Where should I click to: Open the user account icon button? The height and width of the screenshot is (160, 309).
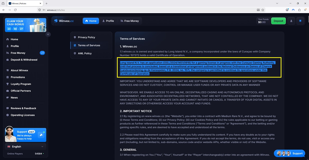291,21
